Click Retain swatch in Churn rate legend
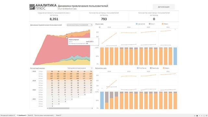Image resolution: width=208 pixels, height=117 pixels. tap(162, 24)
